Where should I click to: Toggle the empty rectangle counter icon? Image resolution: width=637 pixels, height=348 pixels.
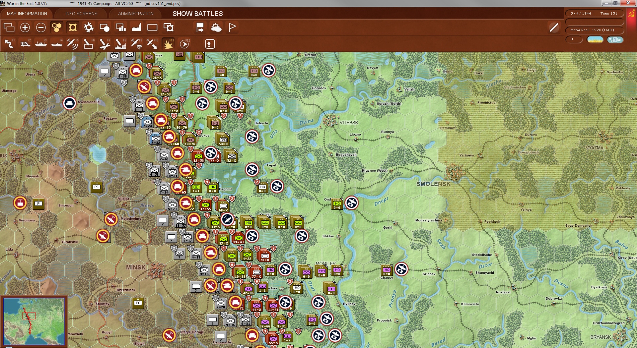tap(152, 28)
